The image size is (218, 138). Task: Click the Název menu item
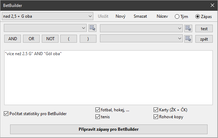pyautogui.click(x=162, y=16)
